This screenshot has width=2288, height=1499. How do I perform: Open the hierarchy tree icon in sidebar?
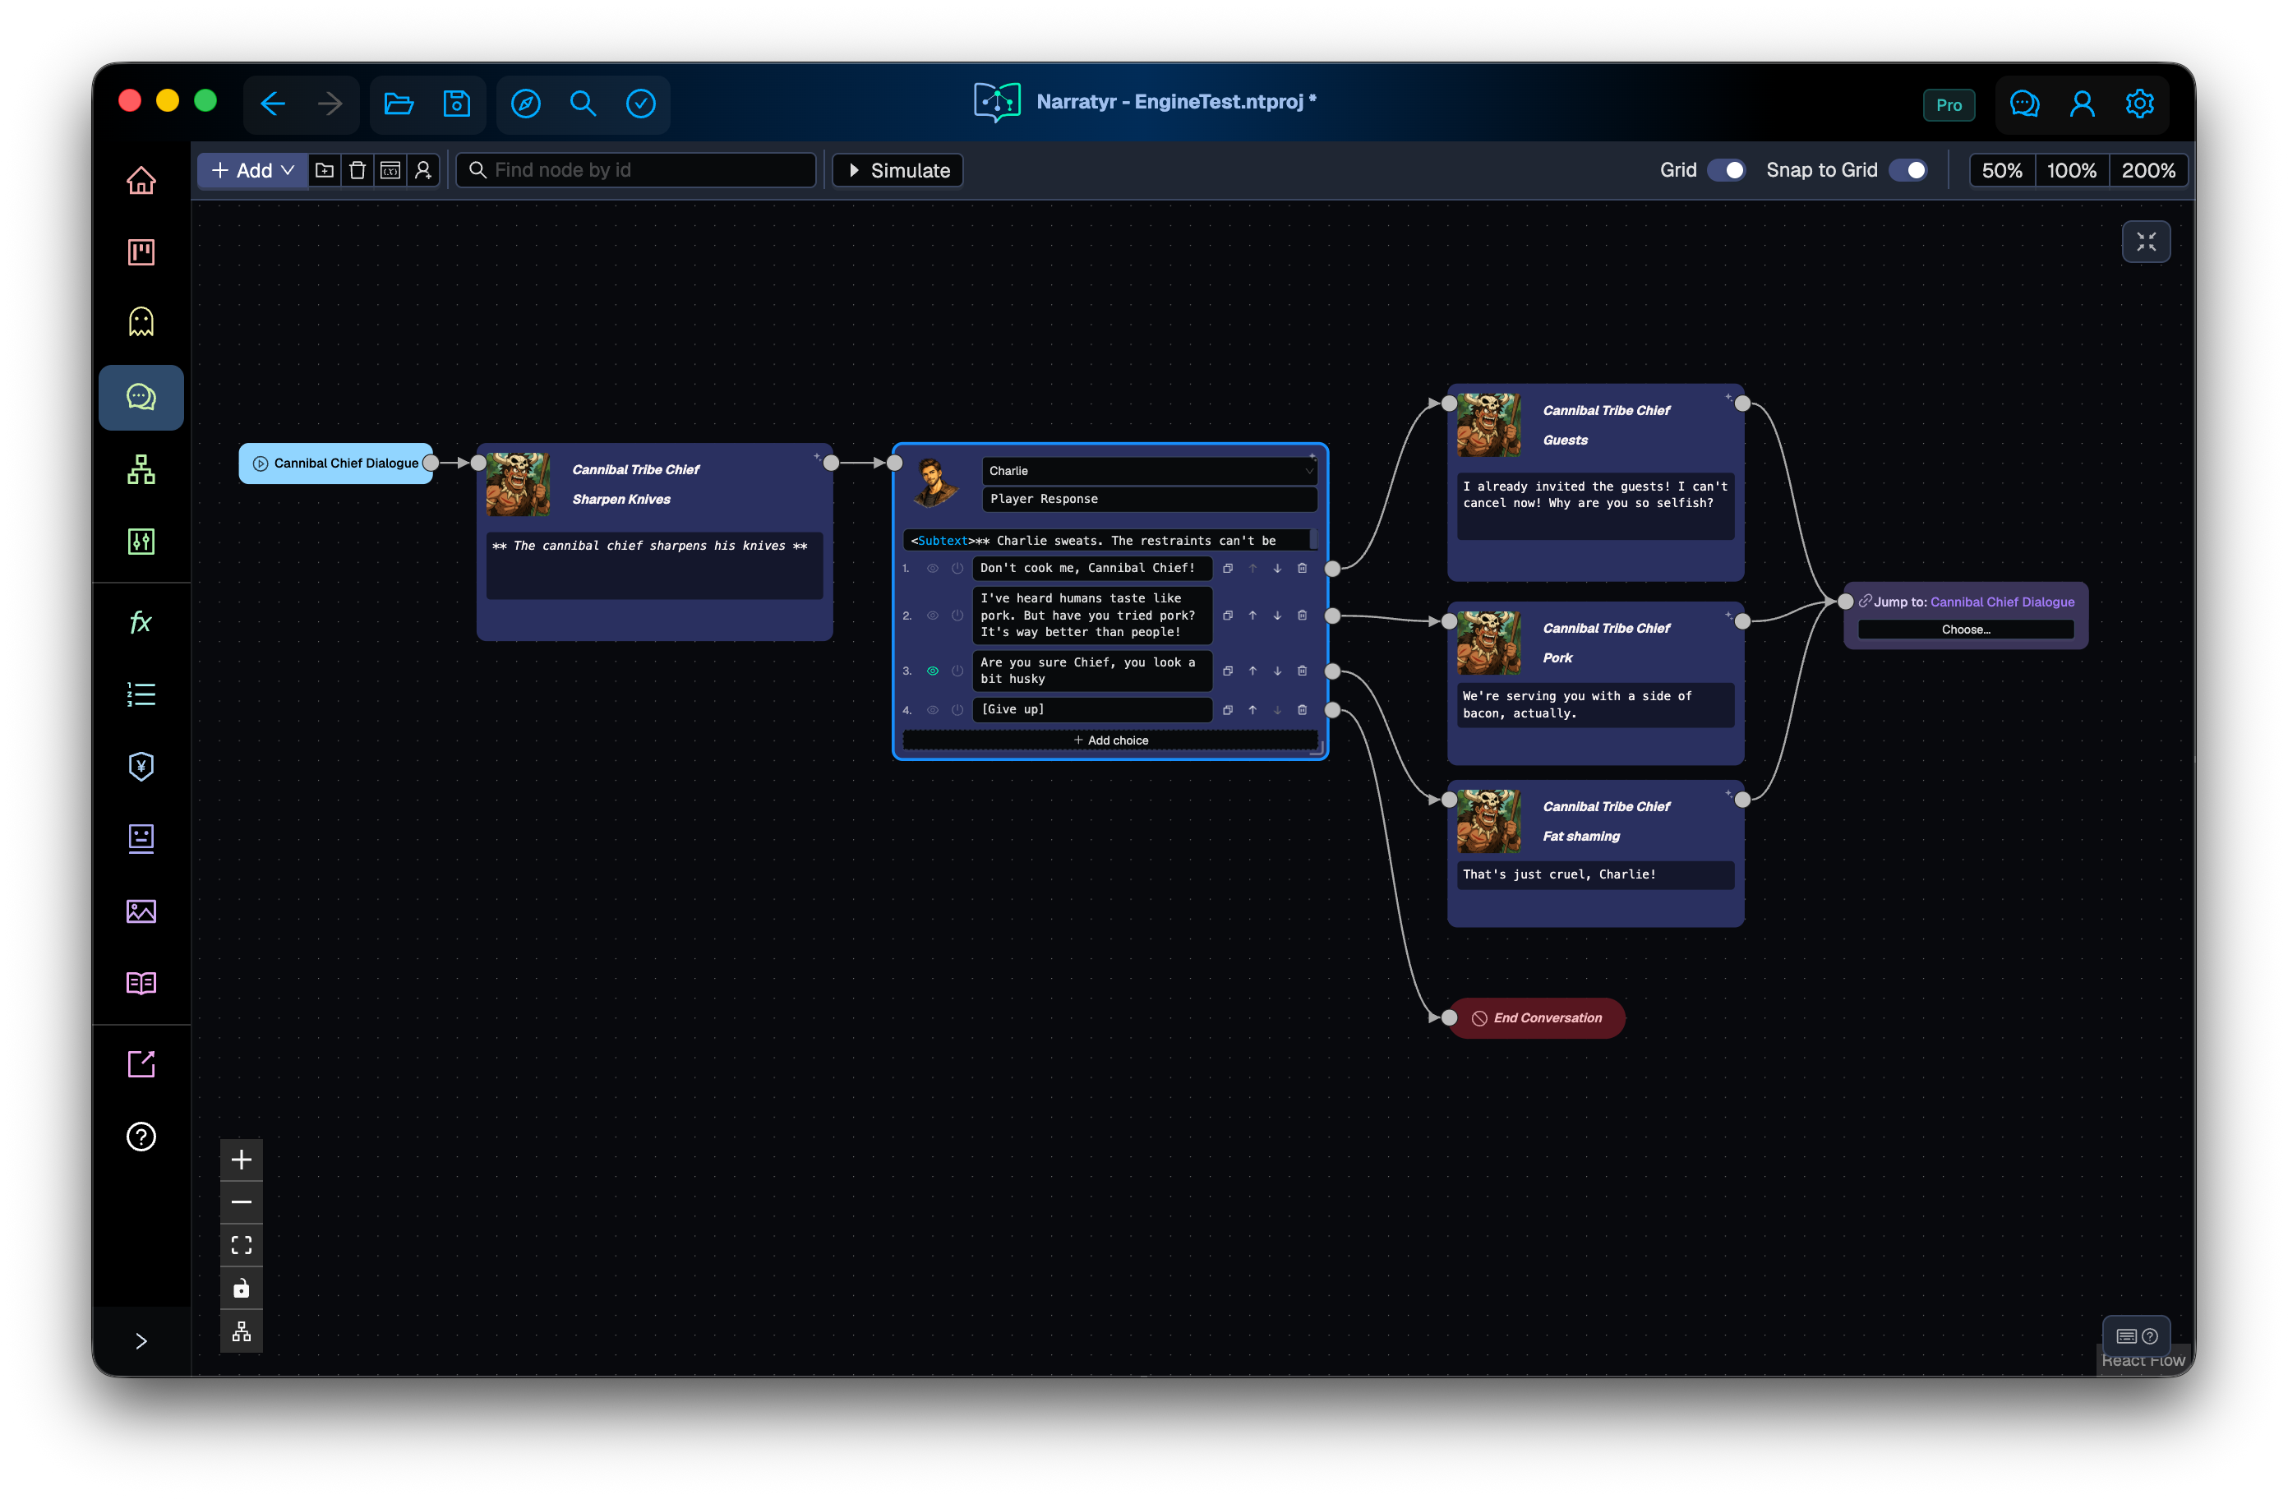pos(141,469)
